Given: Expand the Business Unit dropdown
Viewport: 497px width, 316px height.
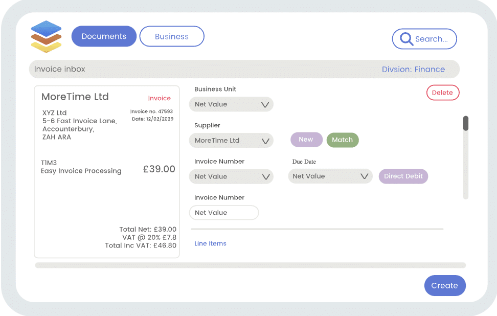Looking at the screenshot, I should pyautogui.click(x=231, y=104).
